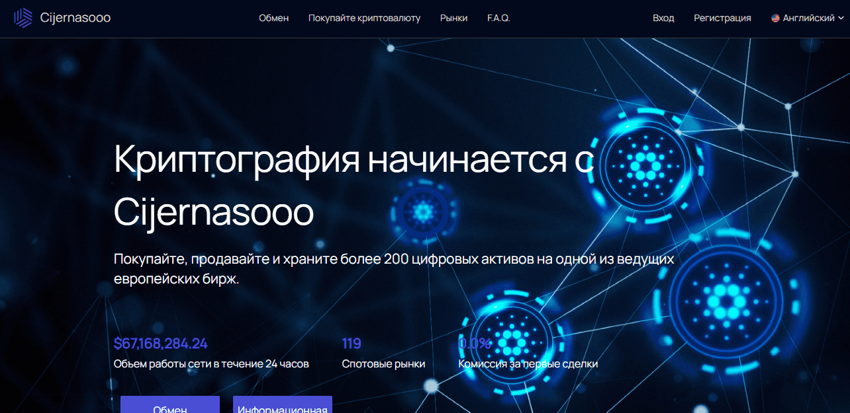This screenshot has width=850, height=413.
Task: Open the Покупайте криптовалюту menu item
Action: pos(363,19)
